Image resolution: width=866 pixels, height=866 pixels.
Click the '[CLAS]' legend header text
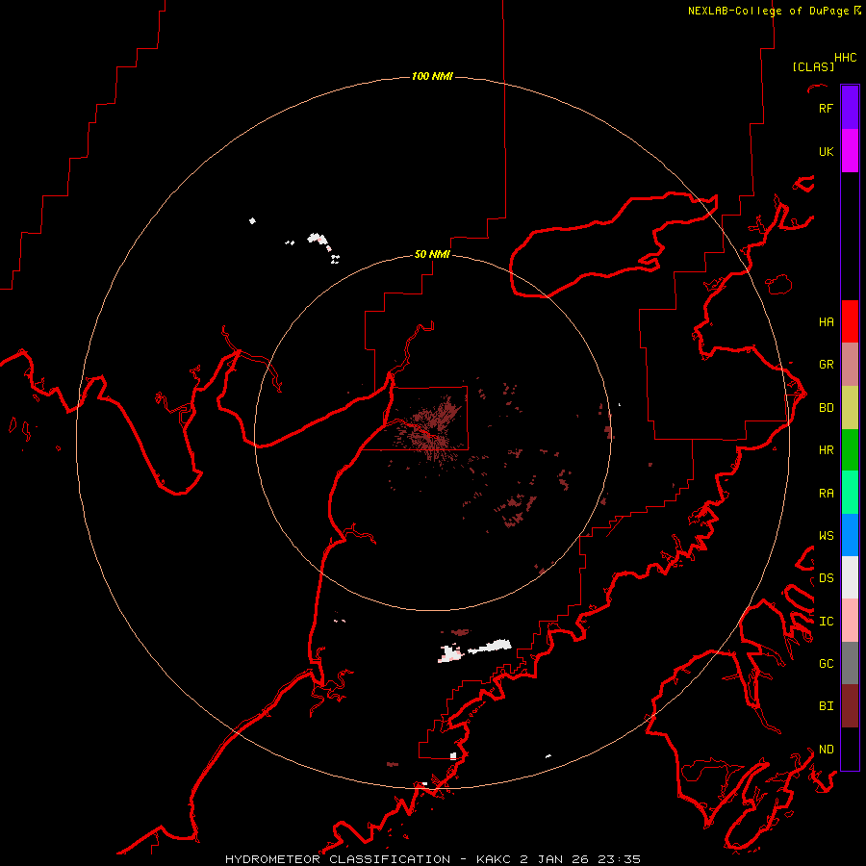coord(812,66)
